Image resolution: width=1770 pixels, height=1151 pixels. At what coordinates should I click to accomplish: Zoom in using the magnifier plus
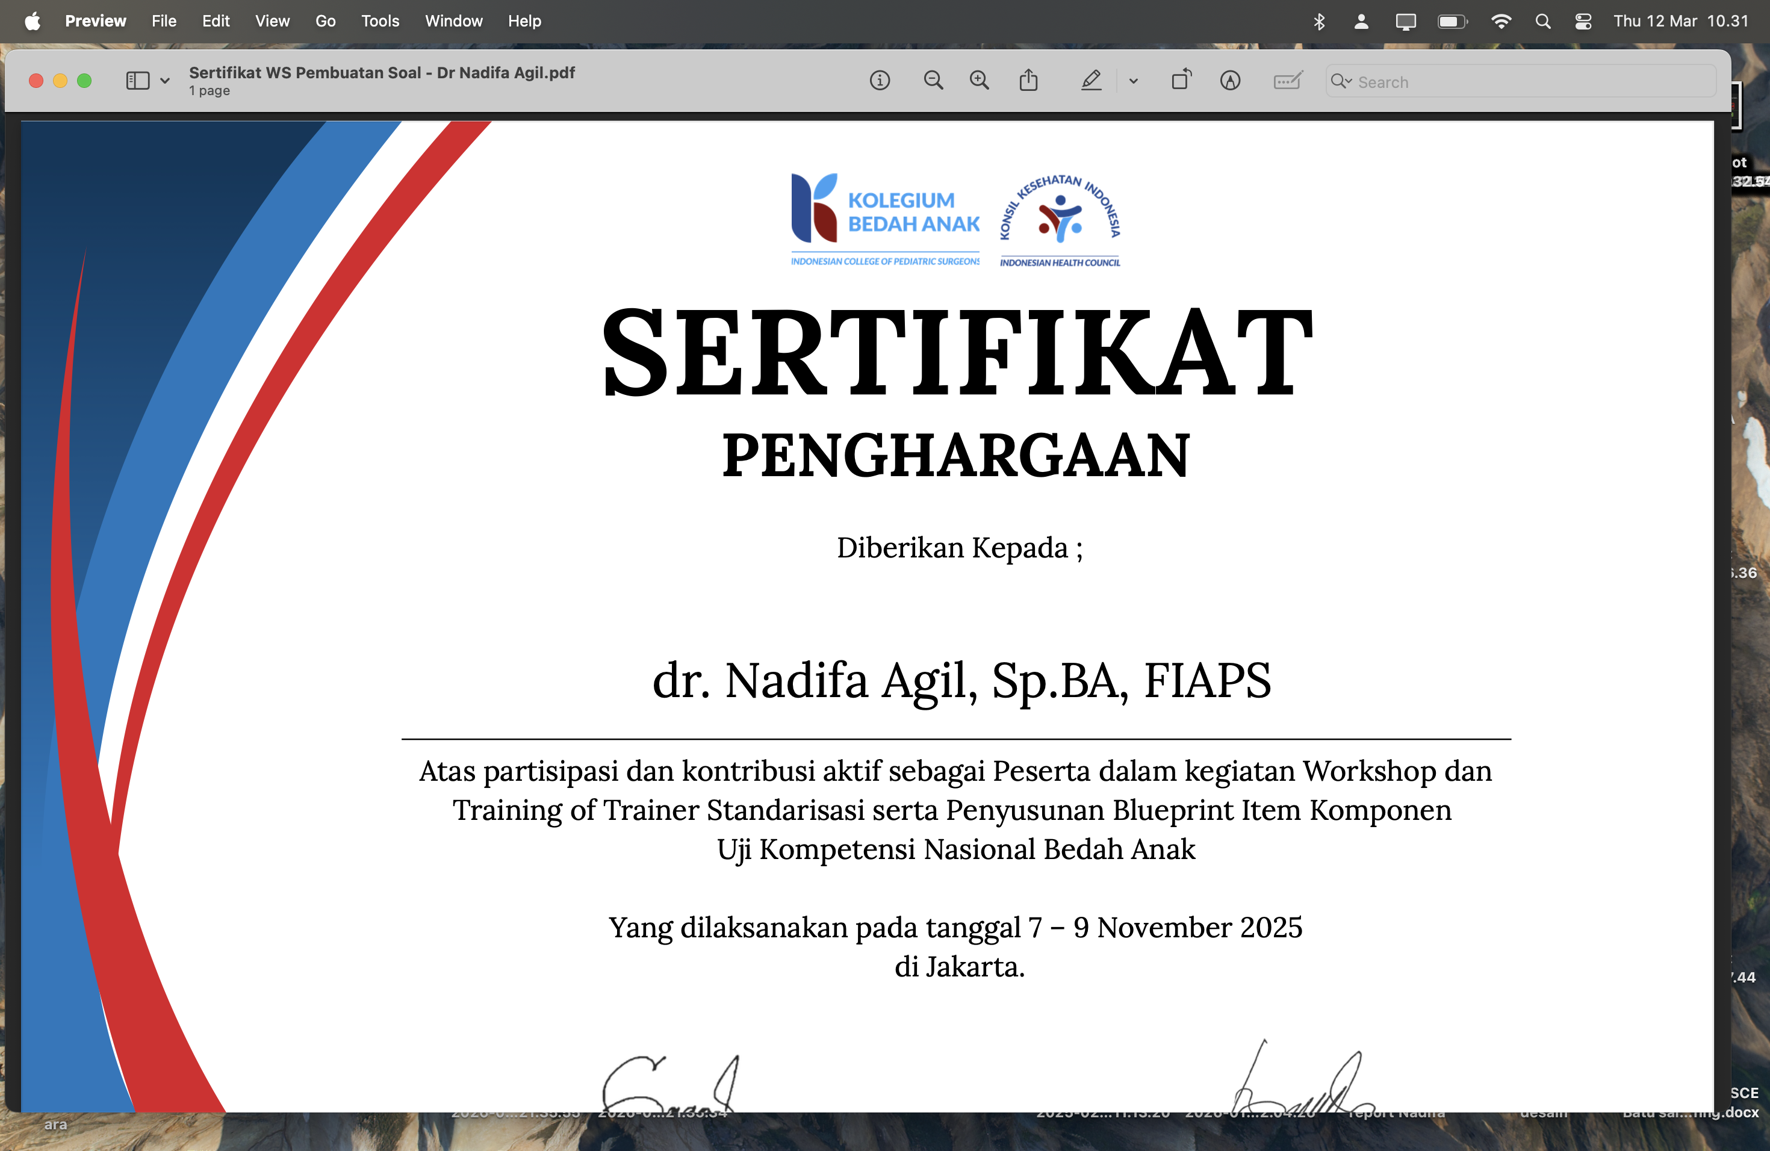[x=980, y=80]
